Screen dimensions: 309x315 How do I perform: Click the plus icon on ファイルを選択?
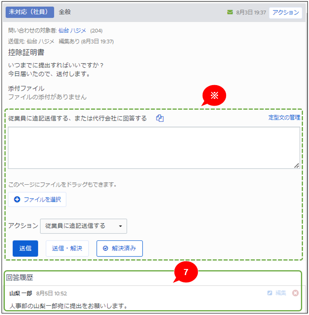17,199
